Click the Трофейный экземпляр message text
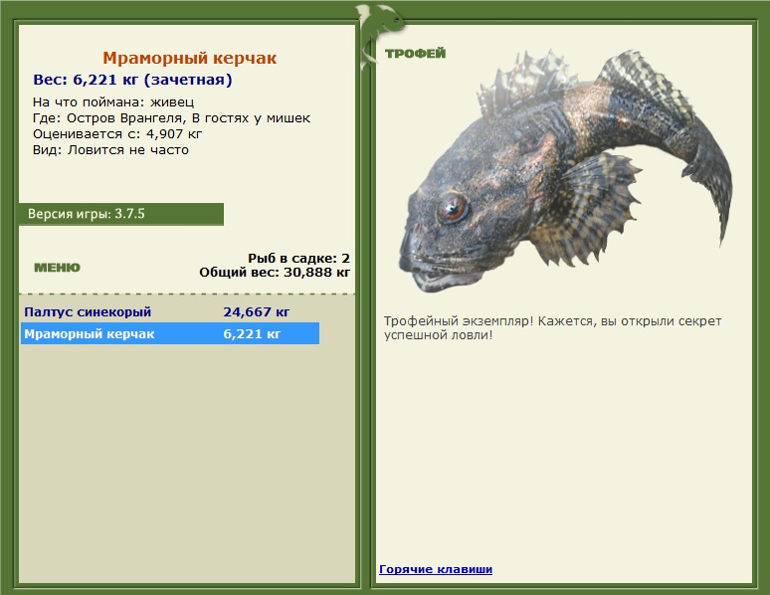This screenshot has width=770, height=595. tap(552, 328)
